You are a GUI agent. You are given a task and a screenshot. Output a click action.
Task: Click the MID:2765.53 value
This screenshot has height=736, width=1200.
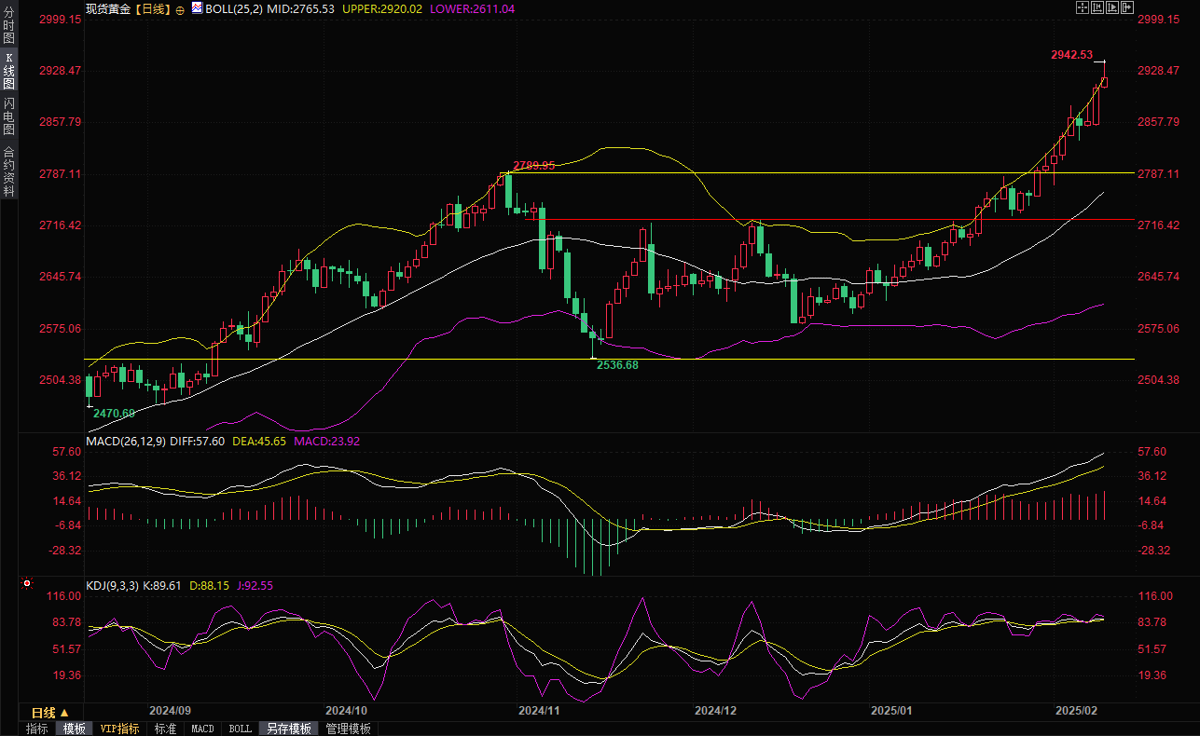[300, 9]
